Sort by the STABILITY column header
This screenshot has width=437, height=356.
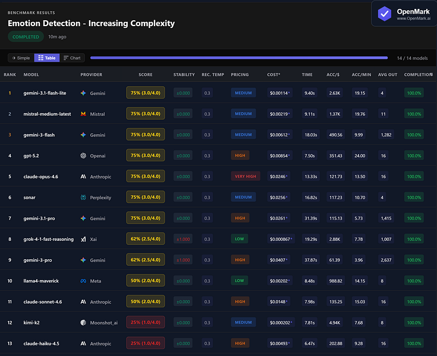[x=184, y=75]
